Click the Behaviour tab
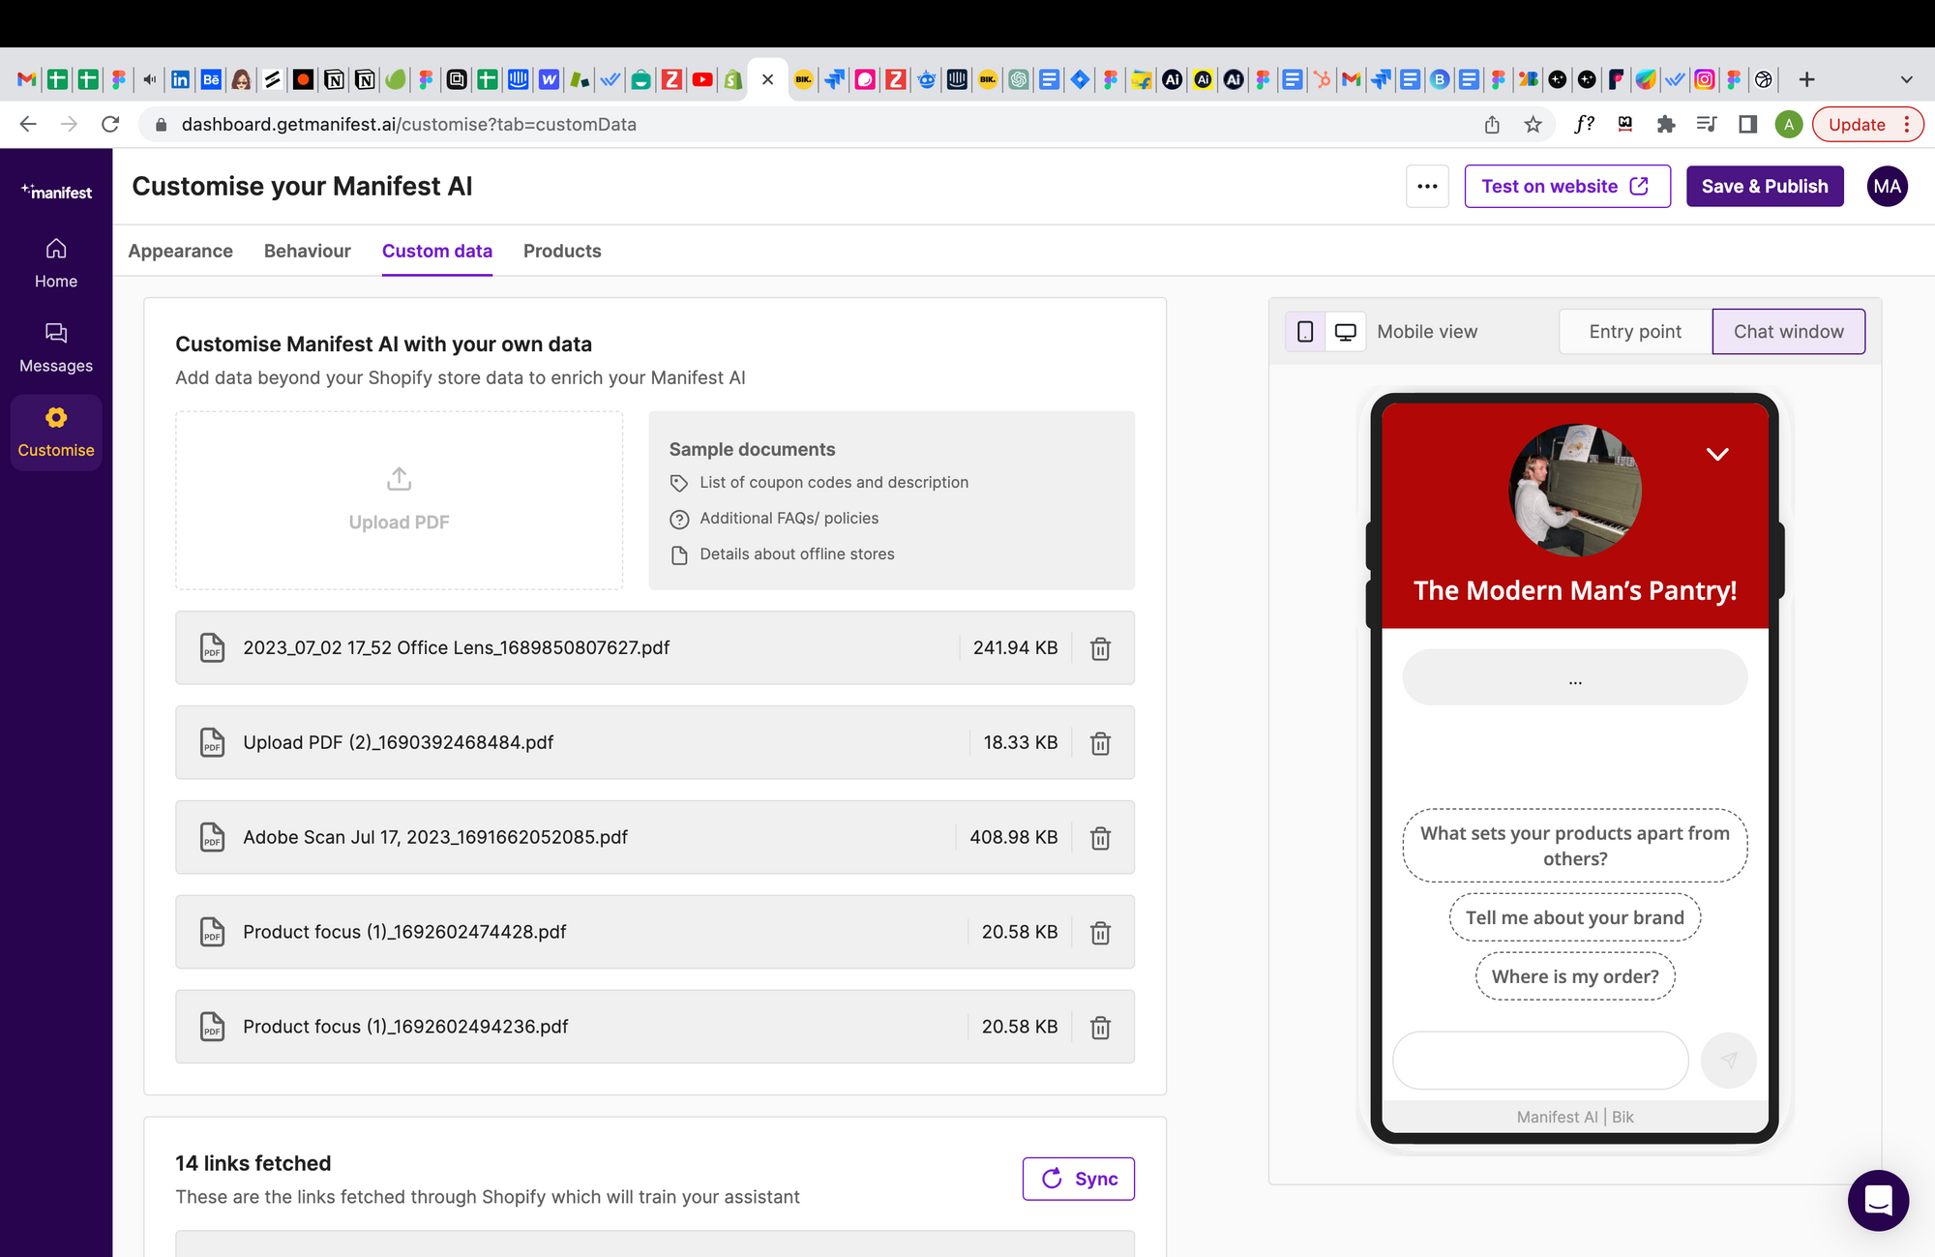 pyautogui.click(x=308, y=250)
